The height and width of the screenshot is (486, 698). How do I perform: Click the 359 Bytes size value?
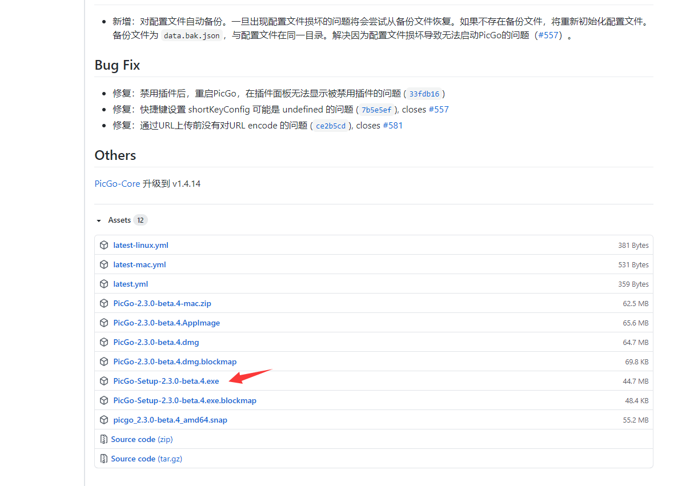click(x=633, y=284)
